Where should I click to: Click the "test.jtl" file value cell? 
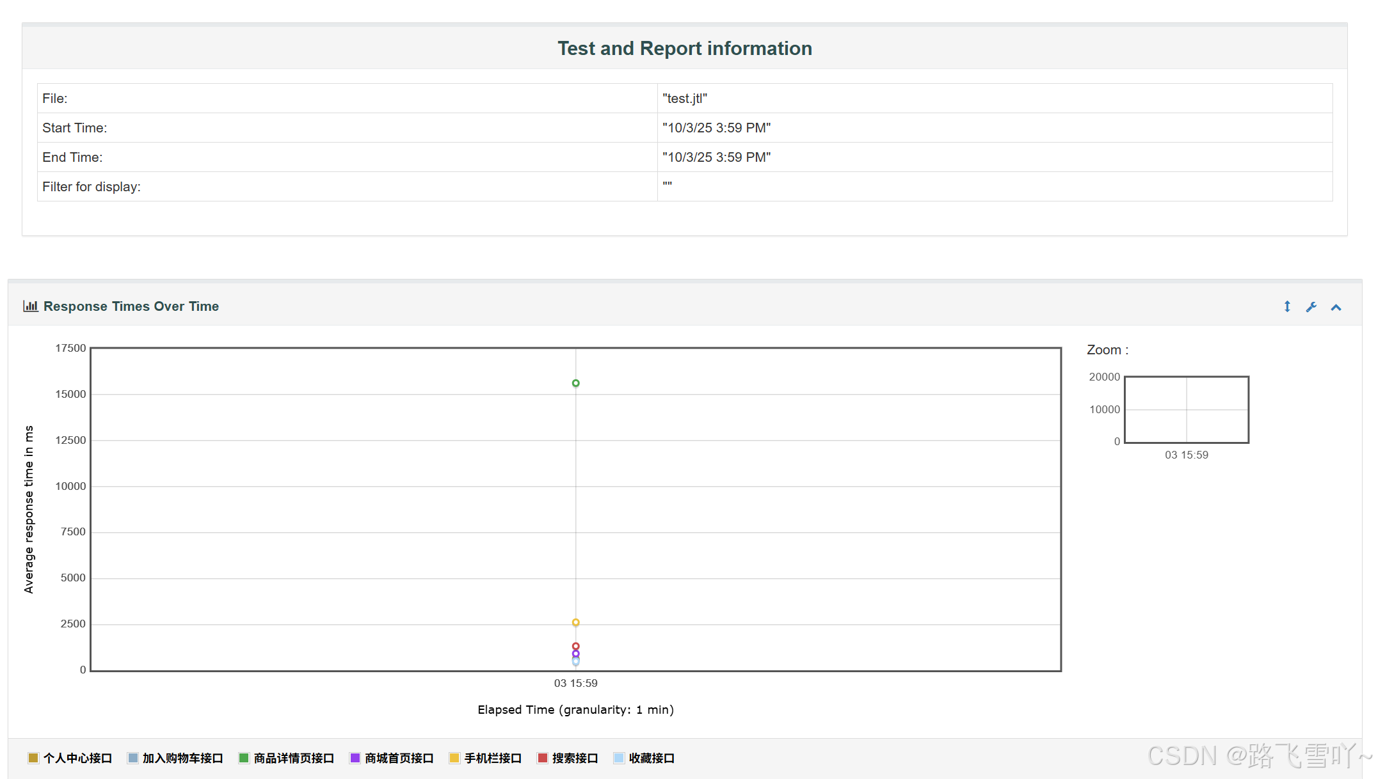pos(685,98)
